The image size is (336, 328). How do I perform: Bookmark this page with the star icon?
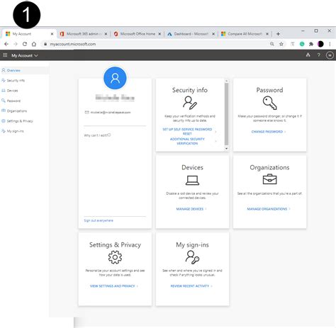pos(281,44)
